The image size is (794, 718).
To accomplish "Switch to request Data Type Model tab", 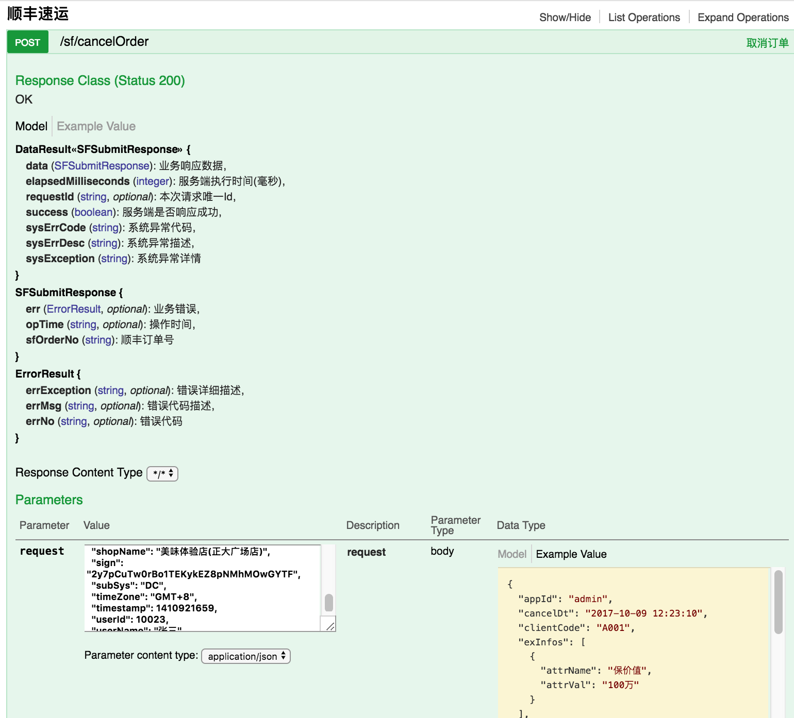I will [512, 554].
